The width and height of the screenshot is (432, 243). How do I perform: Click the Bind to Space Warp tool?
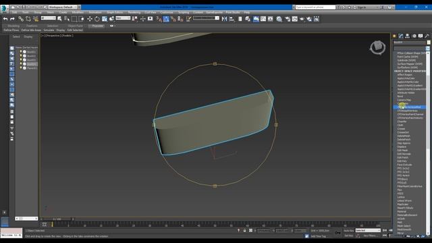tap(36, 19)
